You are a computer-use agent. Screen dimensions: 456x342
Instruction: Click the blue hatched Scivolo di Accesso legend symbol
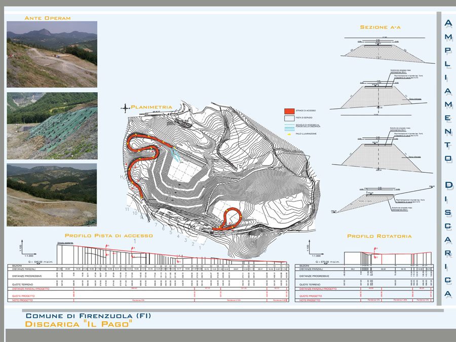pyautogui.click(x=289, y=127)
